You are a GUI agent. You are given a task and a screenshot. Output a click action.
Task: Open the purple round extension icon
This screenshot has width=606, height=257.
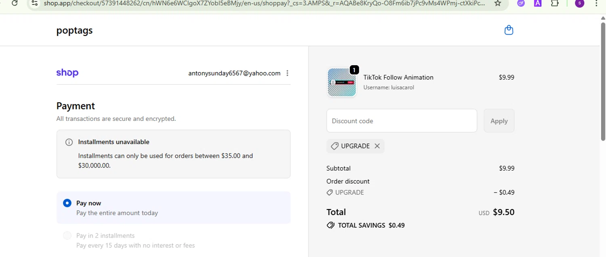pyautogui.click(x=521, y=3)
